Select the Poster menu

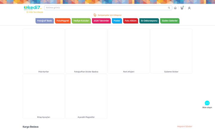coord(117,21)
